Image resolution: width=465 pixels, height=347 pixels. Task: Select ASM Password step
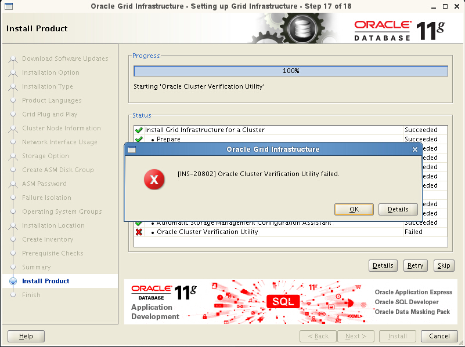(x=44, y=184)
